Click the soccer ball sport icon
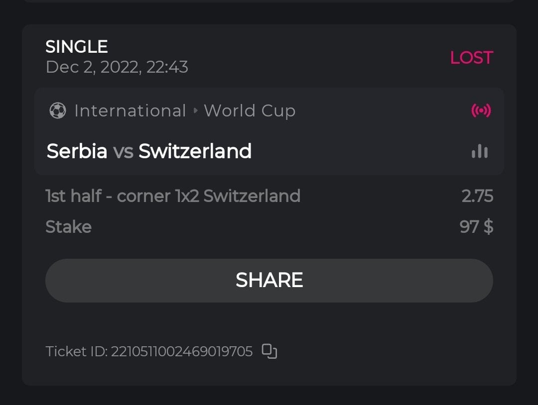Image resolution: width=538 pixels, height=405 pixels. point(58,110)
